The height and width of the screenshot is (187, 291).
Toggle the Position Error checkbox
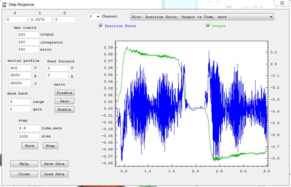[101, 26]
